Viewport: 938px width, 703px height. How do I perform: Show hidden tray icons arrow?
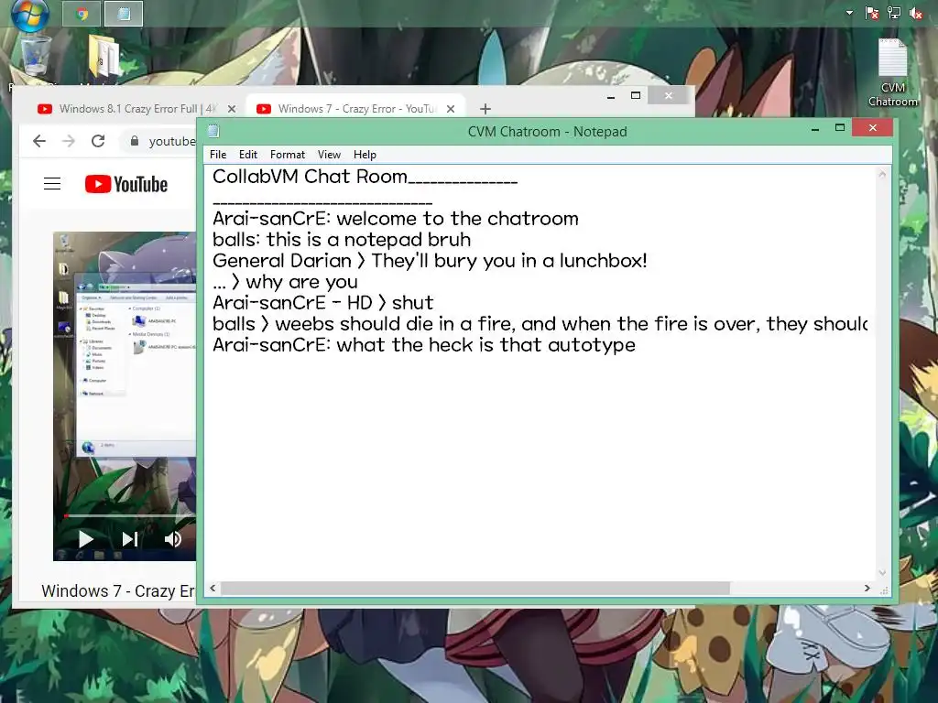(849, 13)
